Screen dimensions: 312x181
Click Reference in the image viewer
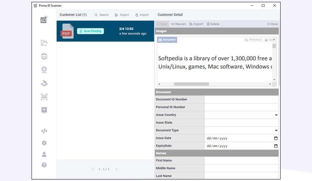[x=253, y=40]
